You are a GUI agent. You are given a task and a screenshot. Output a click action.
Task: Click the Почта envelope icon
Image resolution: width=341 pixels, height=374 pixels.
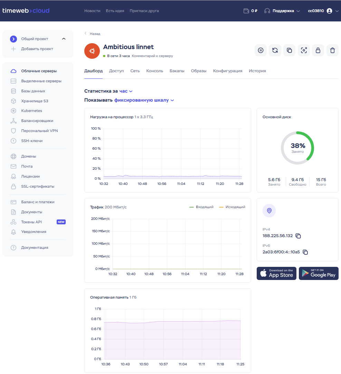[13, 167]
